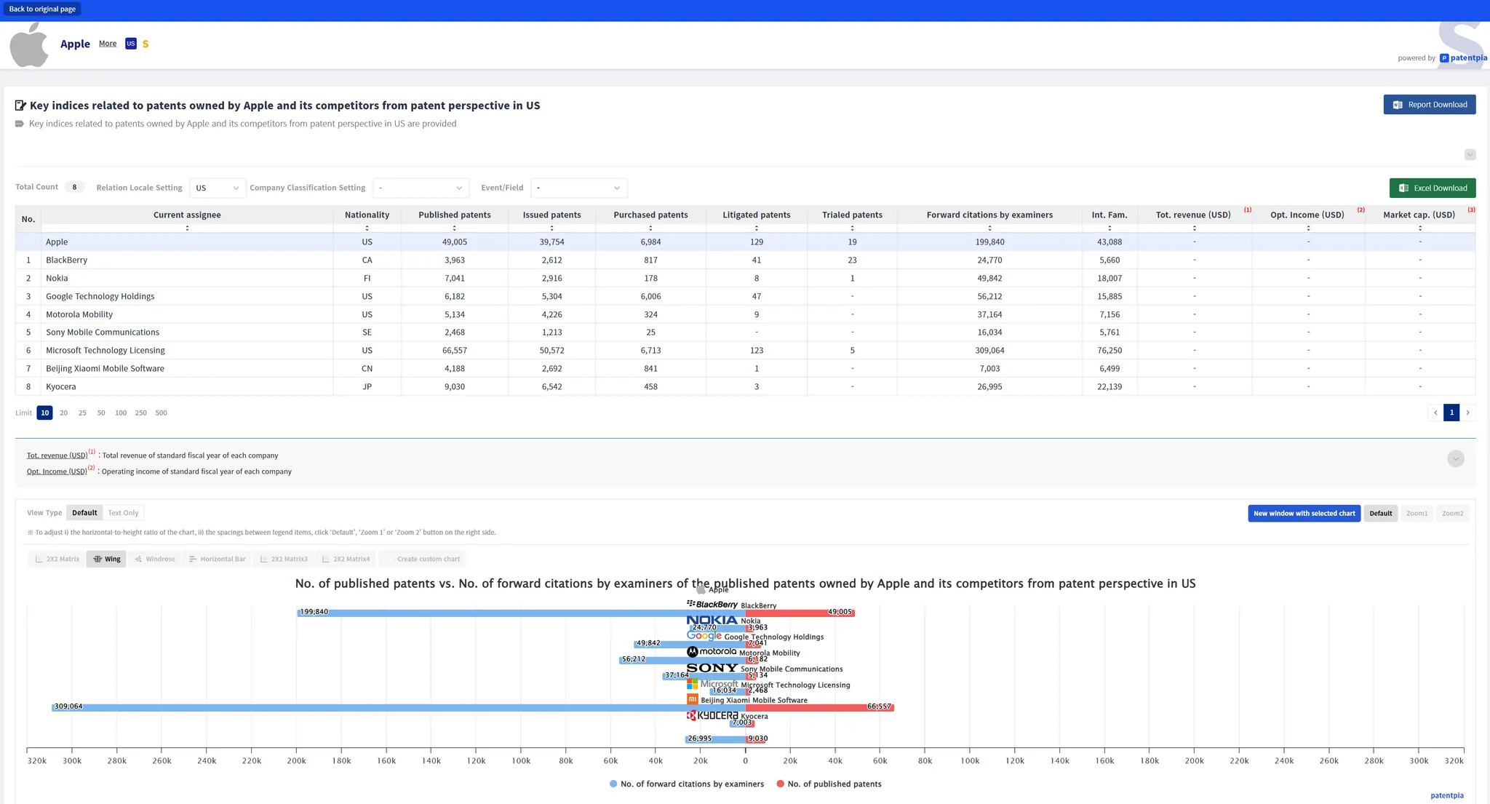Select the Wing chart tab
Screen dimensions: 1490x804
pyautogui.click(x=106, y=559)
